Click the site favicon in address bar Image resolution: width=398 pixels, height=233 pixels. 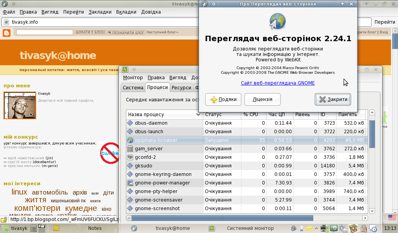coord(7,22)
